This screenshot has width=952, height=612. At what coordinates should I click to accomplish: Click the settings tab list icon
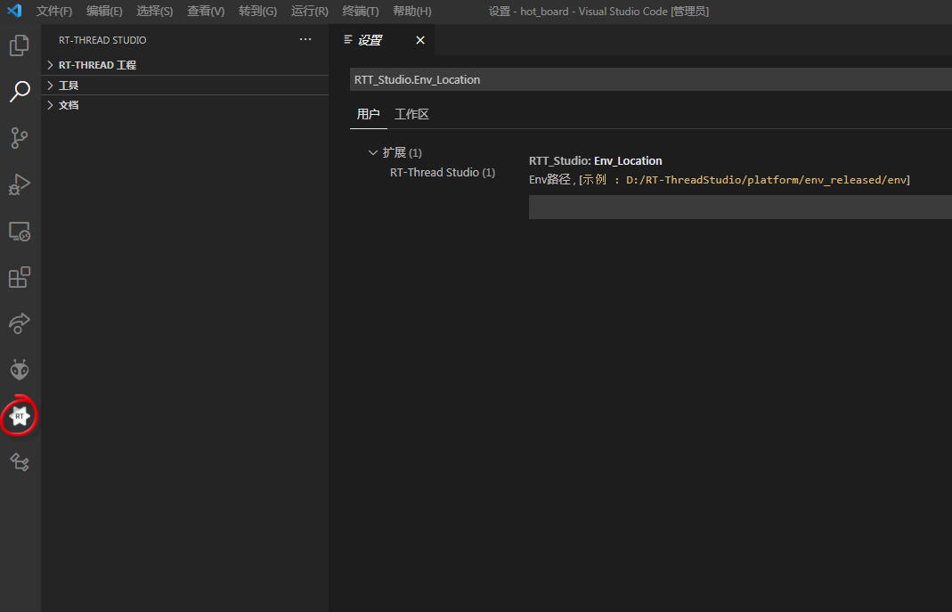348,39
